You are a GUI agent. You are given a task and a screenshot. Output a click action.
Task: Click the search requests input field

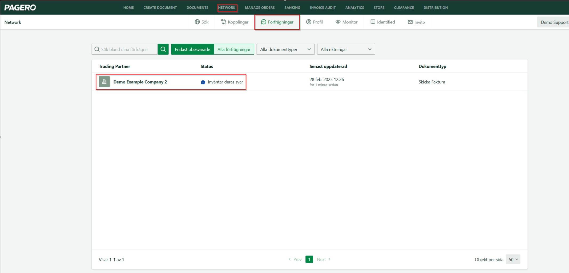[124, 49]
